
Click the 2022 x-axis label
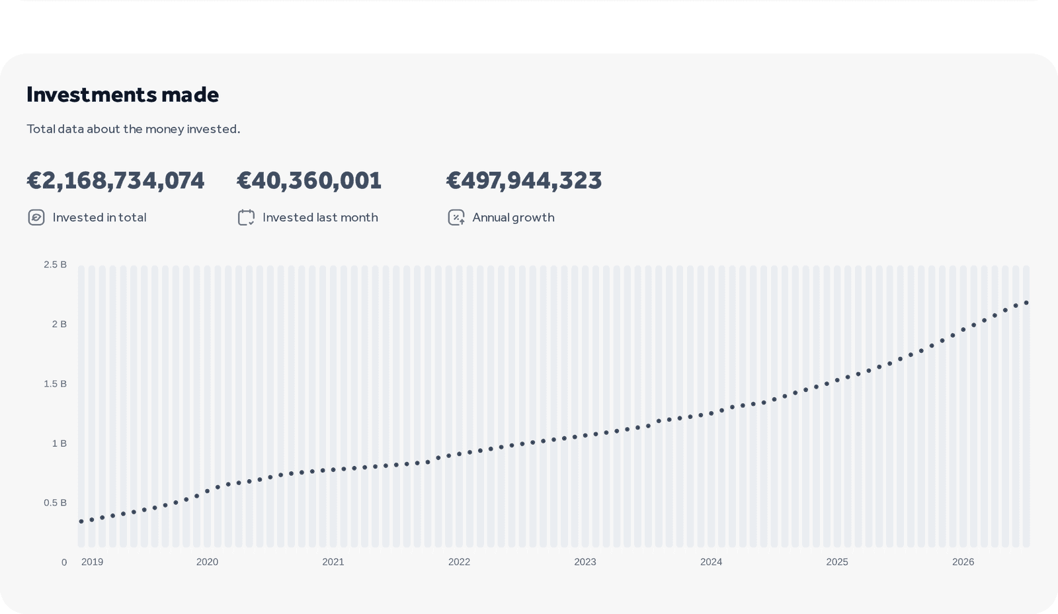coord(459,562)
